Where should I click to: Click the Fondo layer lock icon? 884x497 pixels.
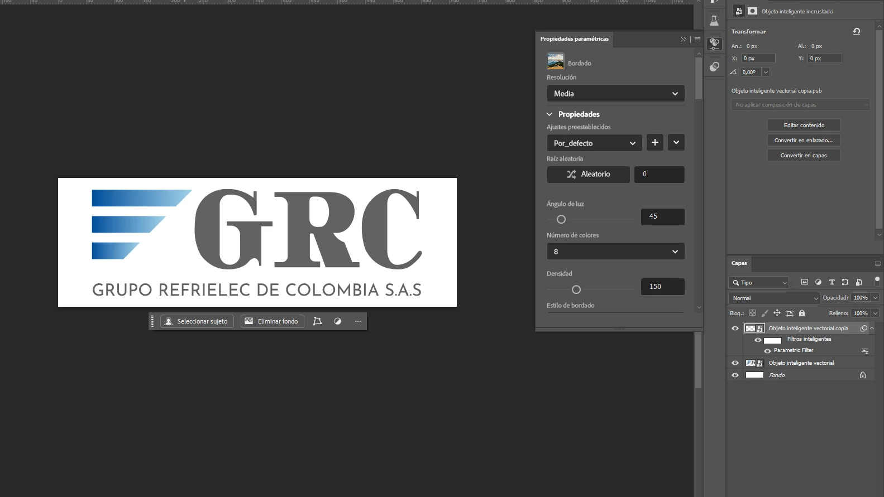point(863,375)
